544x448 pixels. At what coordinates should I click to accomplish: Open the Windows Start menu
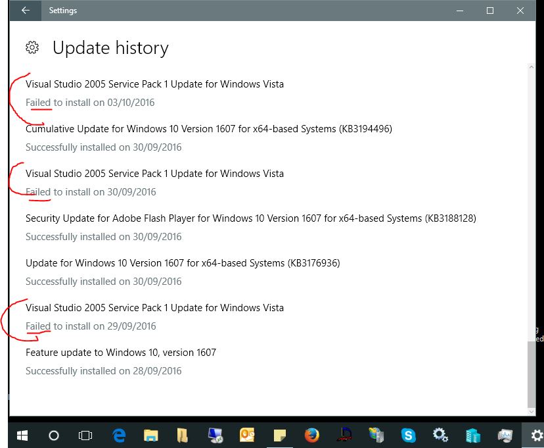pos(22,436)
